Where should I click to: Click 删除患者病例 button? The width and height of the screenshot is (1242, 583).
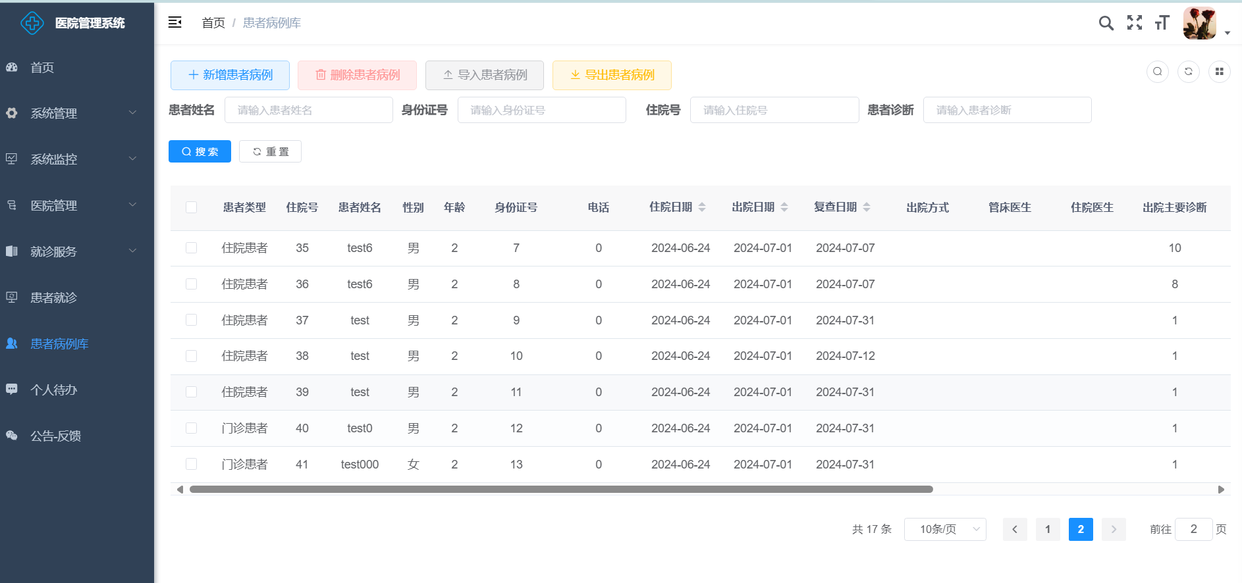[357, 75]
